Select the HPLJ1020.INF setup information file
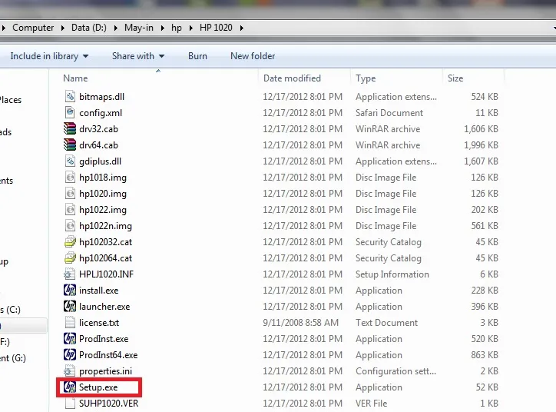This screenshot has width=556, height=412. (104, 274)
